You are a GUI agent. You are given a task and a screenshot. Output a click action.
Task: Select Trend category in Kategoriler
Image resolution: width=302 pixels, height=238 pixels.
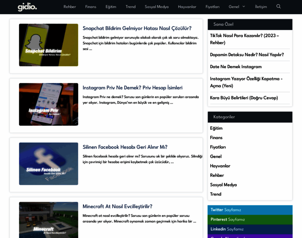[x=215, y=194]
